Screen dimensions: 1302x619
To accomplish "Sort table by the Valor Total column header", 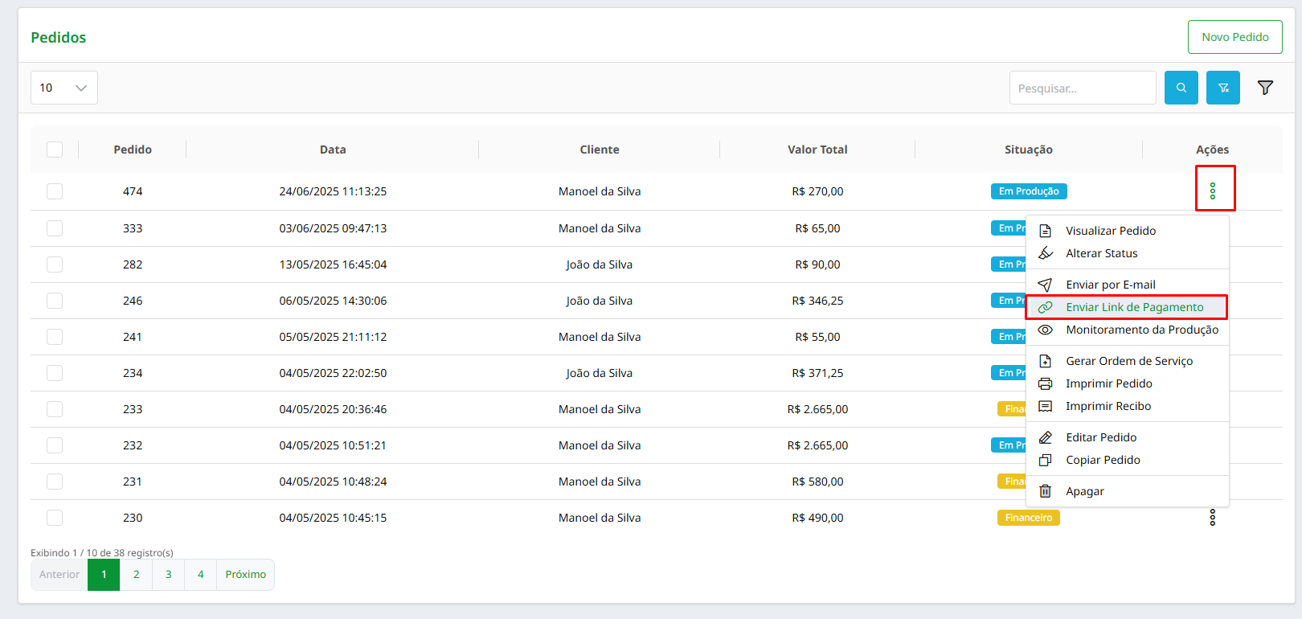I will [x=817, y=150].
